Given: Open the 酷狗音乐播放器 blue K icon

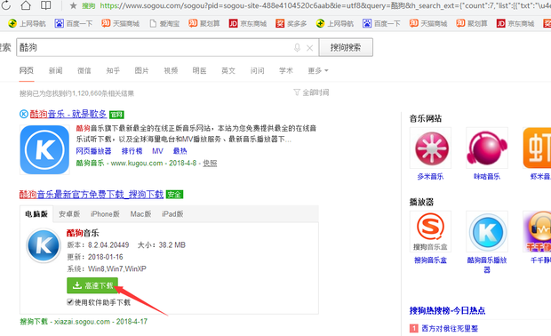Looking at the screenshot, I should [487, 231].
